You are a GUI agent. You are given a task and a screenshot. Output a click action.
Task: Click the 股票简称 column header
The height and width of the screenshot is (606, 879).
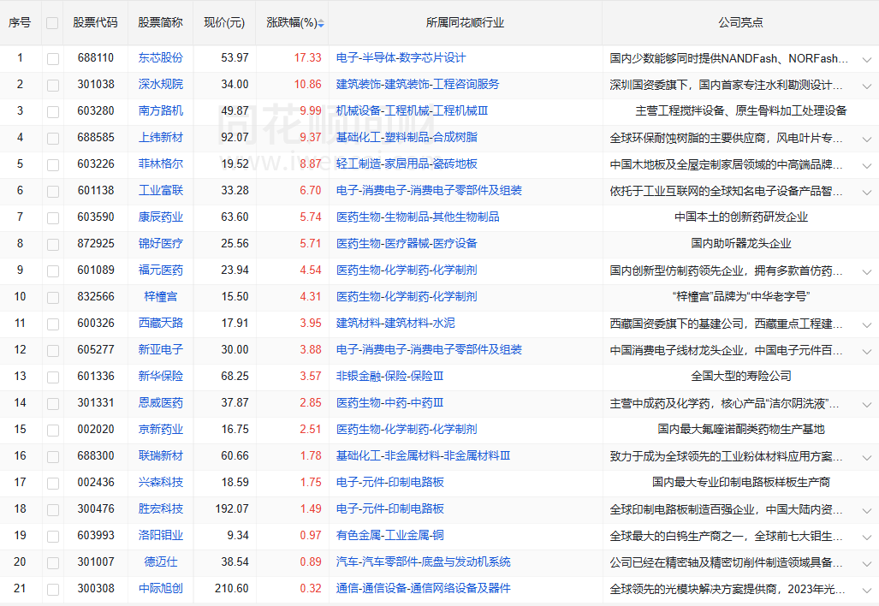coord(160,22)
